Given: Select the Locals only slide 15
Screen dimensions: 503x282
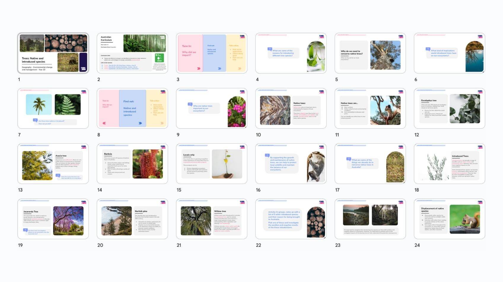Looking at the screenshot, I should tap(211, 164).
